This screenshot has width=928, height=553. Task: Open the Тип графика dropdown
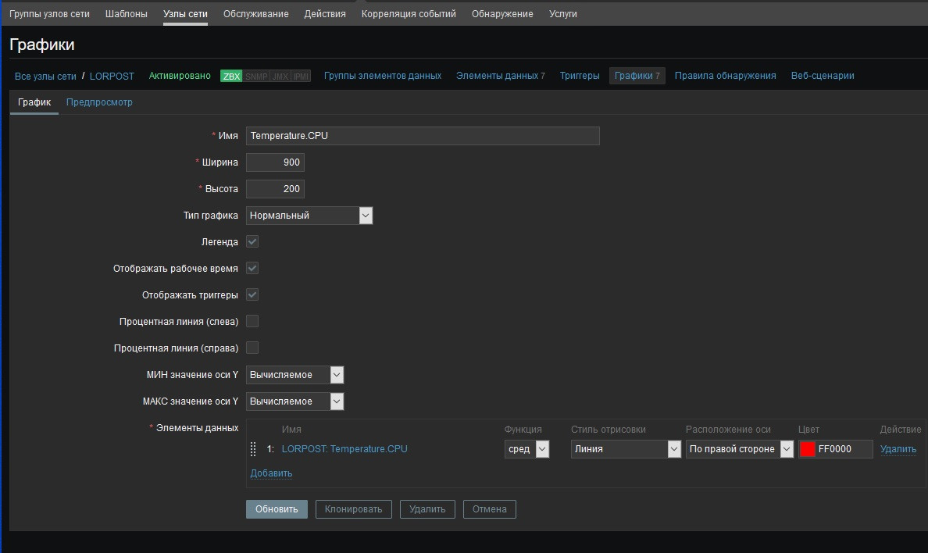pyautogui.click(x=309, y=216)
